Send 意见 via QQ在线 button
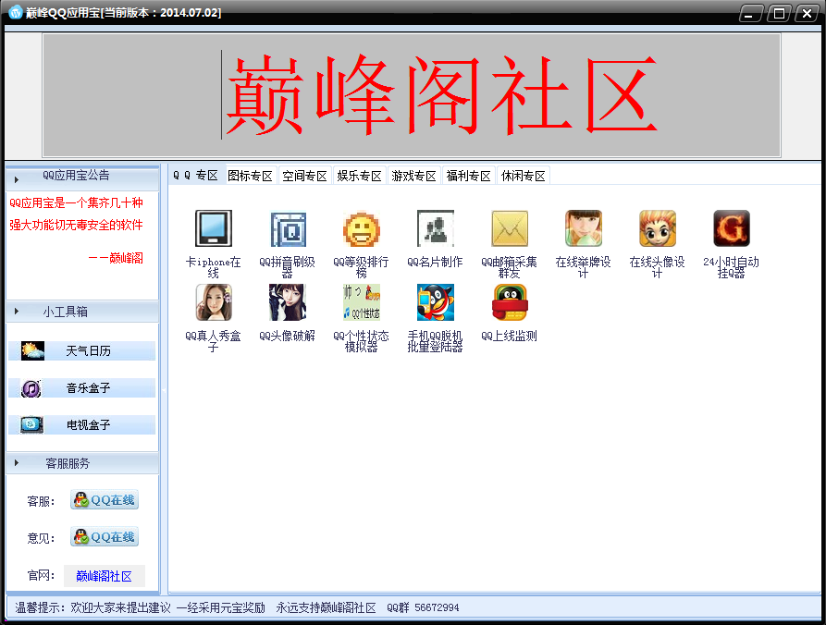826x625 pixels. (x=105, y=536)
